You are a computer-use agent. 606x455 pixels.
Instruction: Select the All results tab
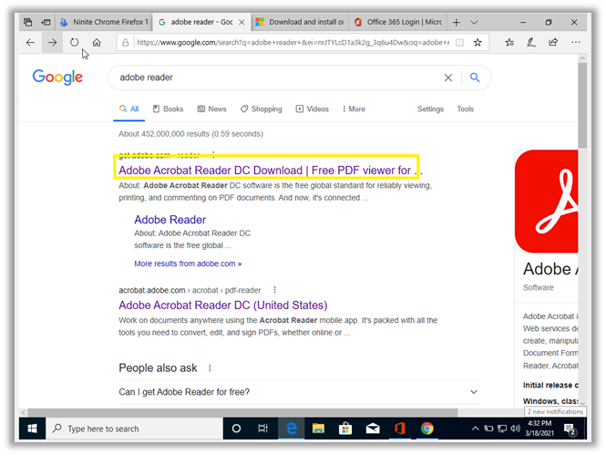[129, 109]
